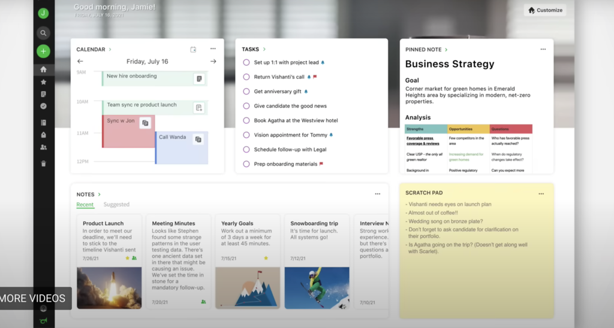614x328 pixels.
Task: Open linked note for New hire onboarding
Action: (x=199, y=79)
